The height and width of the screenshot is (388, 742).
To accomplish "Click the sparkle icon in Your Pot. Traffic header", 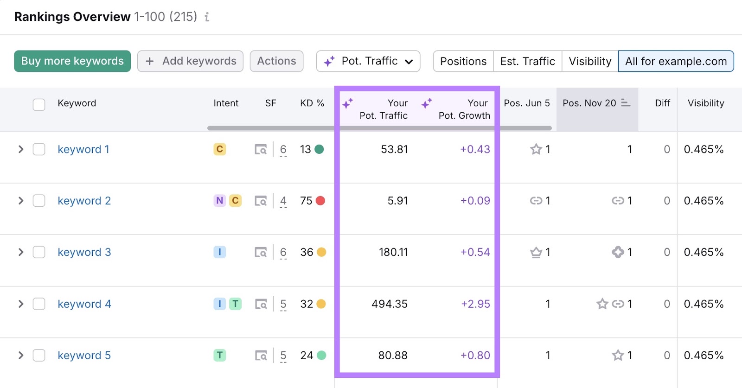I will click(x=348, y=103).
